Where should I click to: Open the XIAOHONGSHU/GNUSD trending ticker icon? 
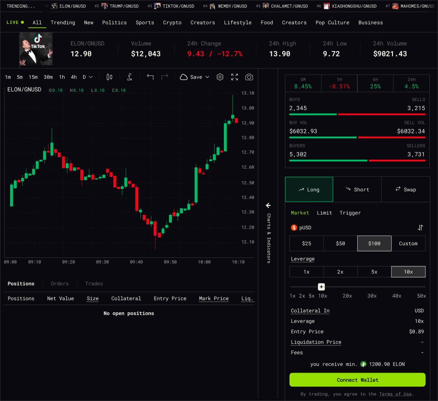pyautogui.click(x=326, y=6)
